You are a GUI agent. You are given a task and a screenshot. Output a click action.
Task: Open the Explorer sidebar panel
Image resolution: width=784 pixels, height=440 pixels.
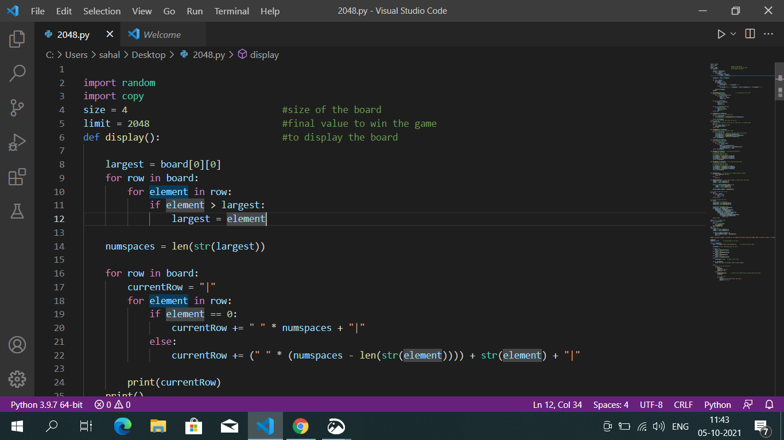(17, 38)
